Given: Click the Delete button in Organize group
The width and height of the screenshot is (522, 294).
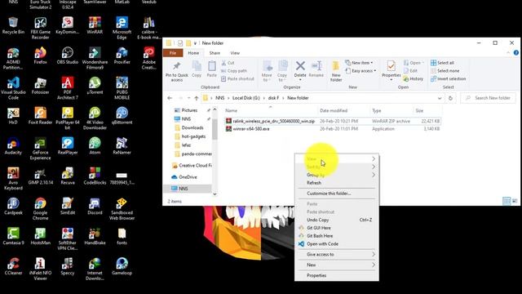Looking at the screenshot, I should 300,71.
